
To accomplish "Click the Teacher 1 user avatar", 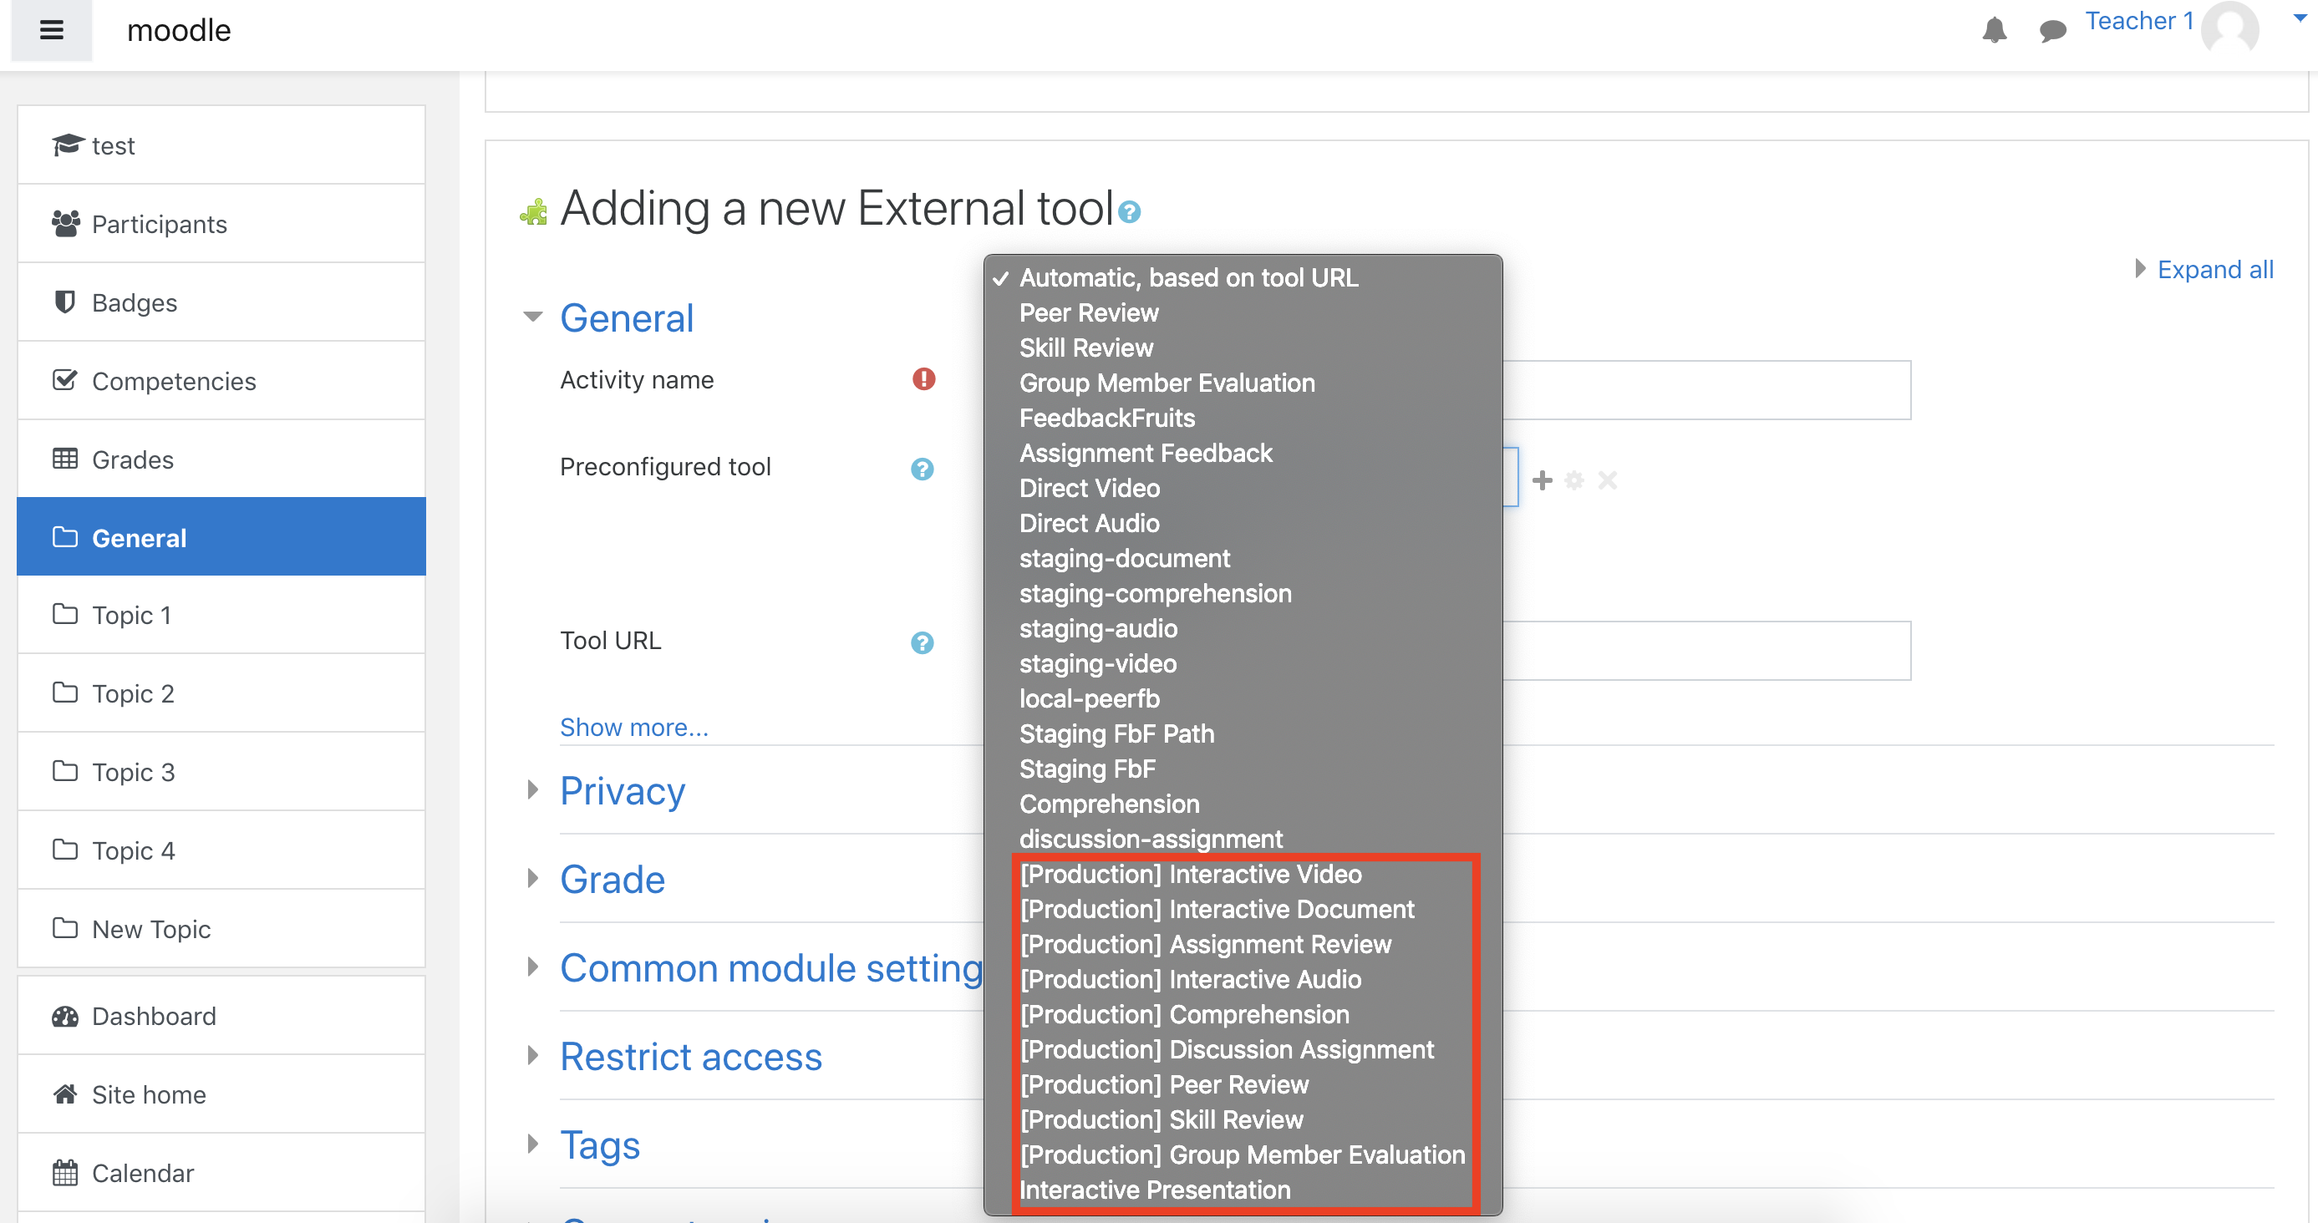I will 2229,27.
